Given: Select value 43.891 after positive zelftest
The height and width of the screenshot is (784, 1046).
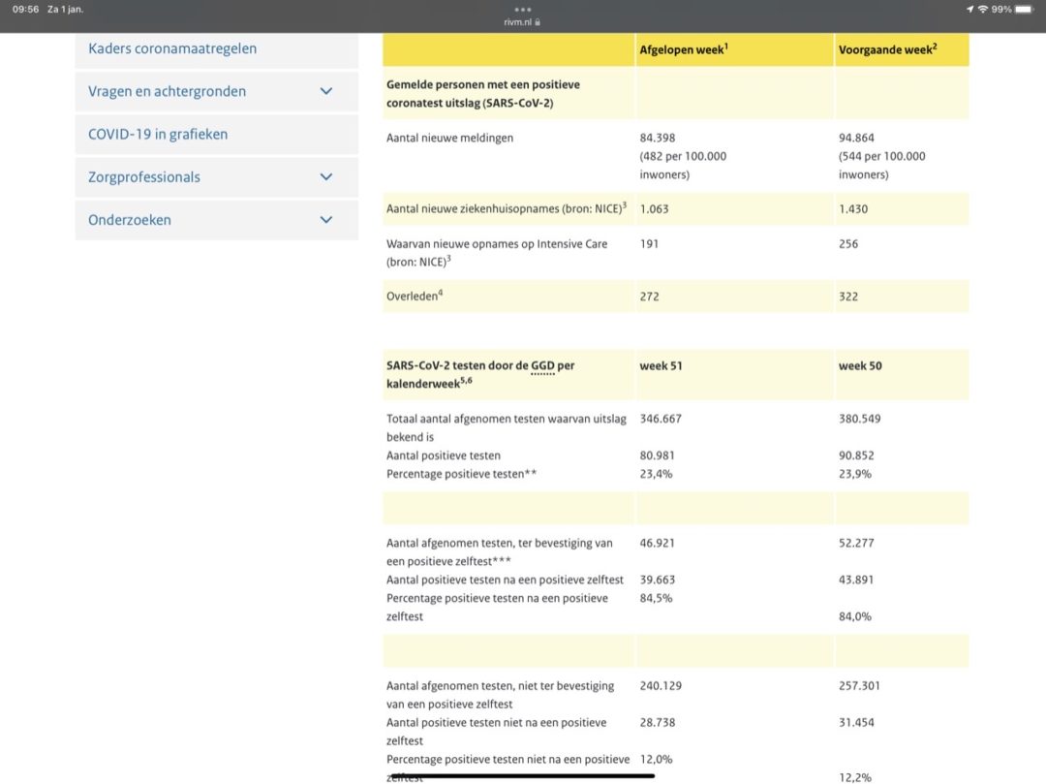Looking at the screenshot, I should [856, 580].
